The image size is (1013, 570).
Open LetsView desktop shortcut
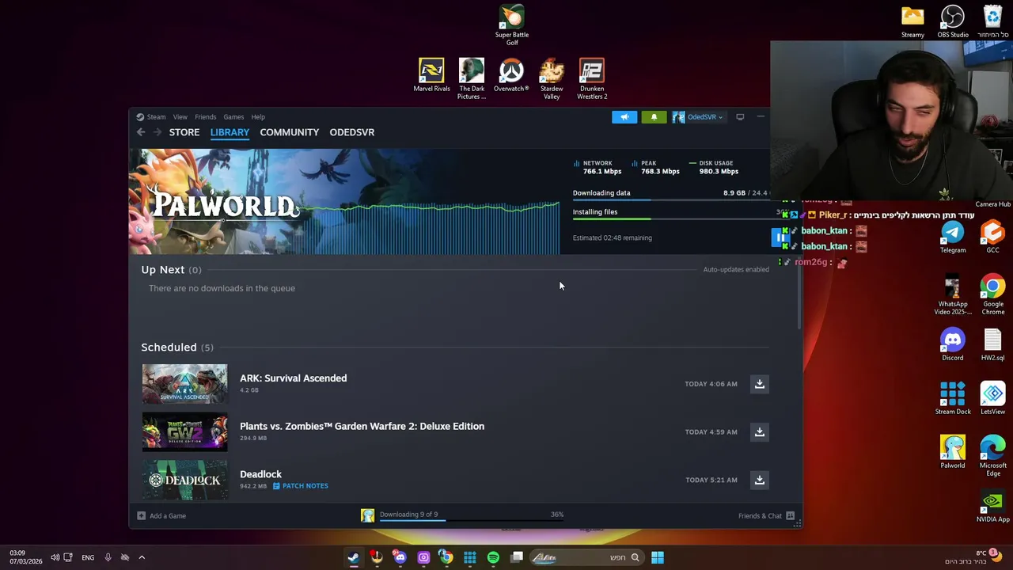pos(992,399)
